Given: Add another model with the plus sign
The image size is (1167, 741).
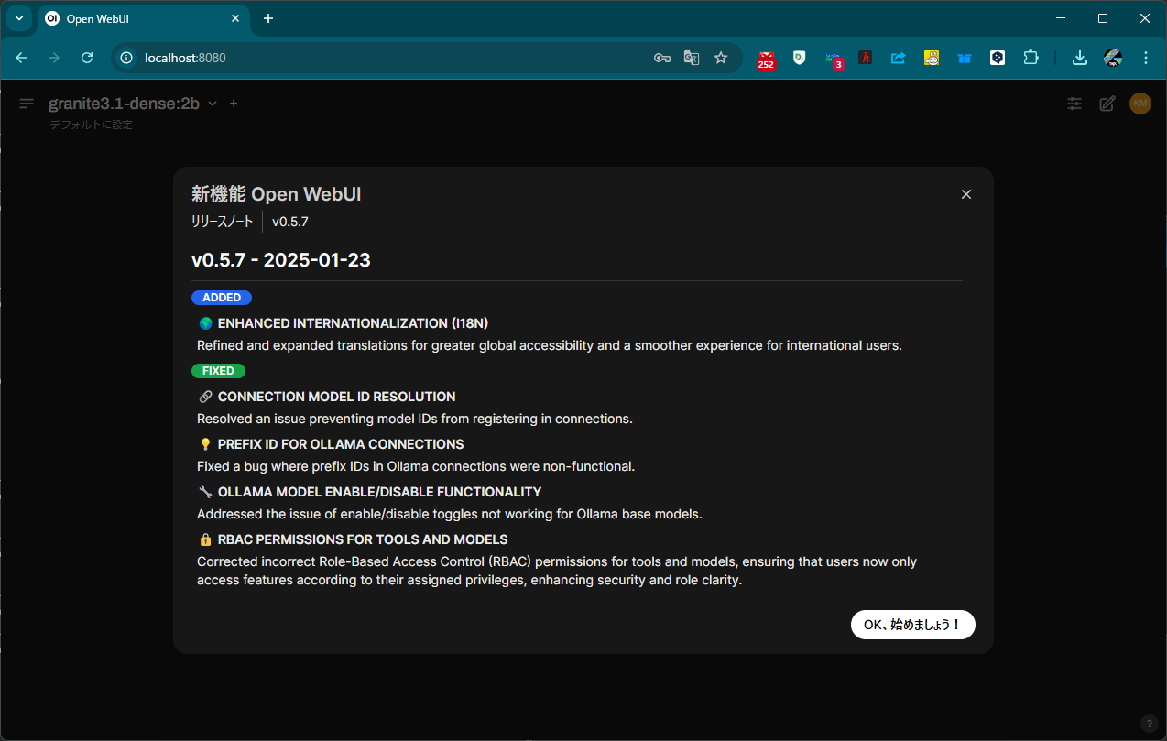Looking at the screenshot, I should 234,104.
